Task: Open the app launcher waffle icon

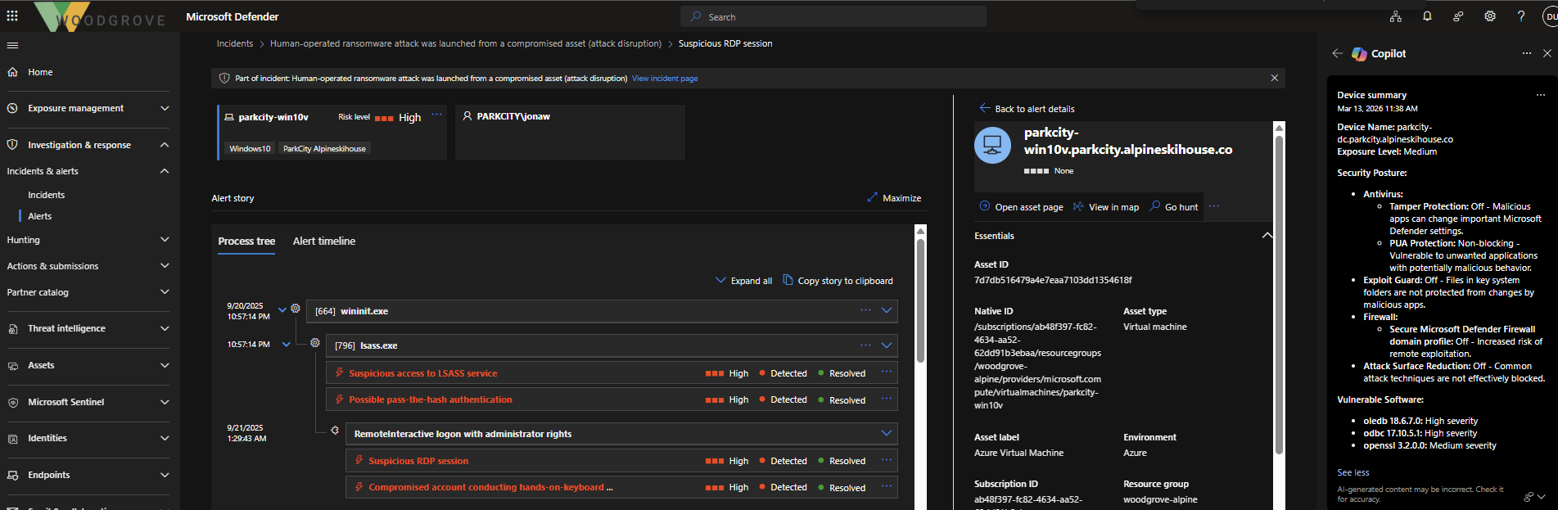Action: 12,16
